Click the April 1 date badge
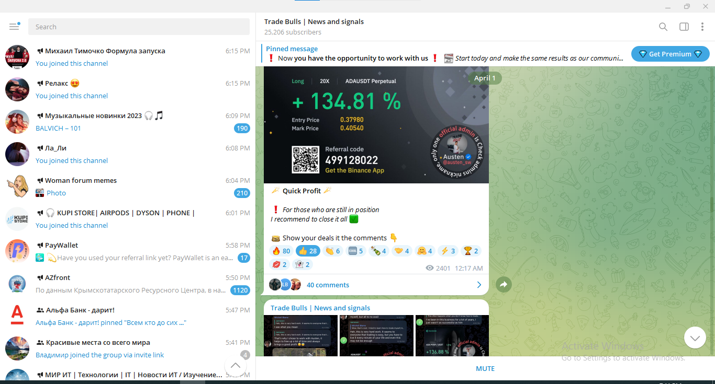This screenshot has height=384, width=715. (x=485, y=78)
